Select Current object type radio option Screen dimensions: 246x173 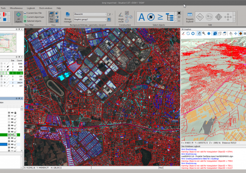pyautogui.click(x=34, y=17)
